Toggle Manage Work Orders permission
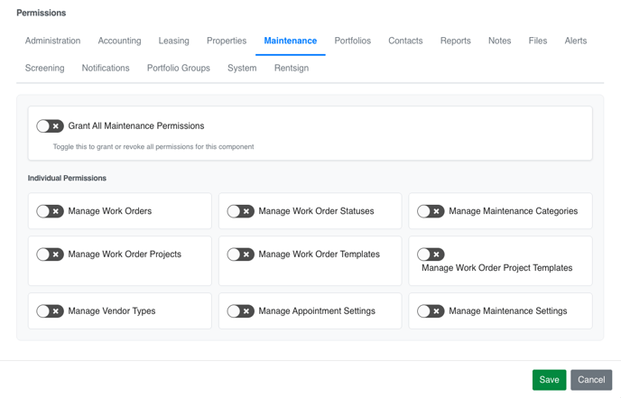Image resolution: width=621 pixels, height=398 pixels. click(50, 211)
